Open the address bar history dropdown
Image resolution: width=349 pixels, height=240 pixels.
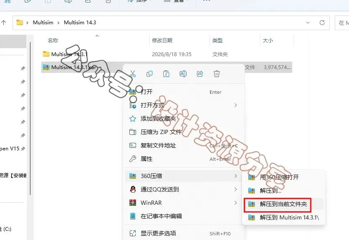(x=308, y=23)
